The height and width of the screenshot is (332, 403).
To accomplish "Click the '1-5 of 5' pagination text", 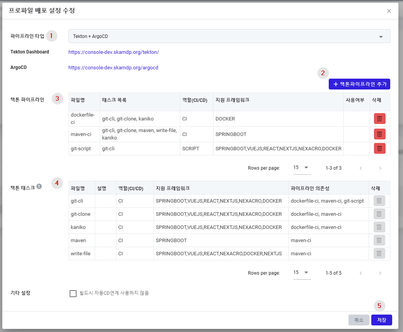I will coord(333,273).
